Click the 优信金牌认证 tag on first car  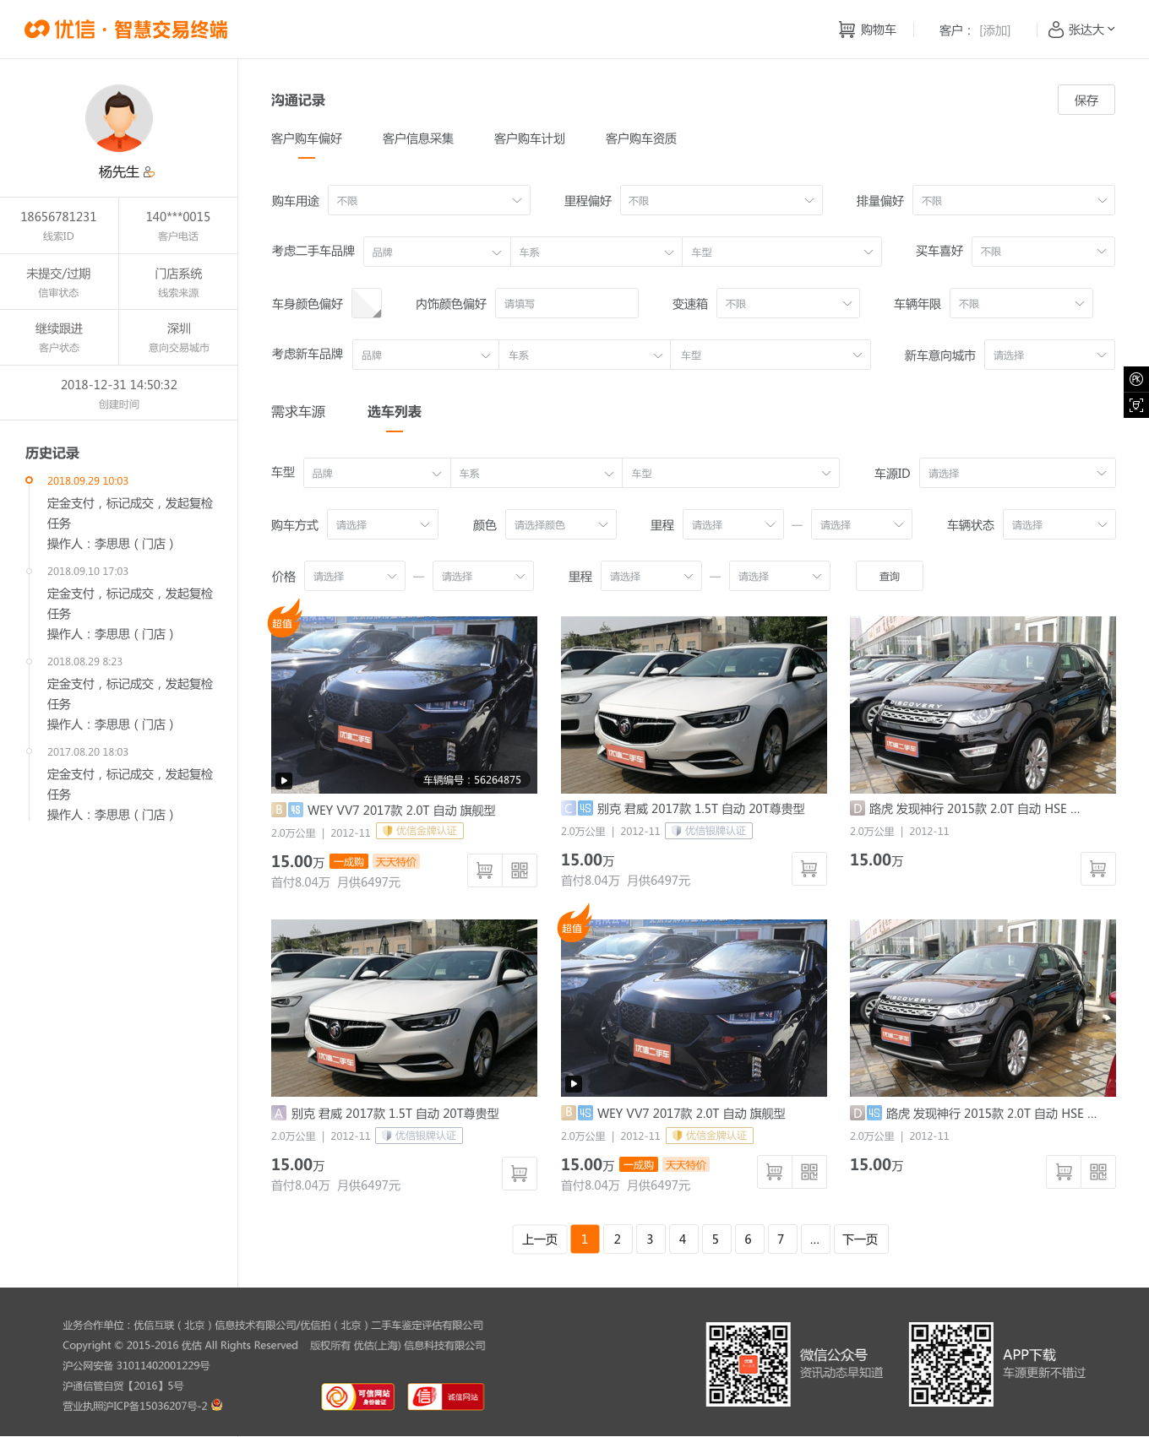tap(420, 832)
